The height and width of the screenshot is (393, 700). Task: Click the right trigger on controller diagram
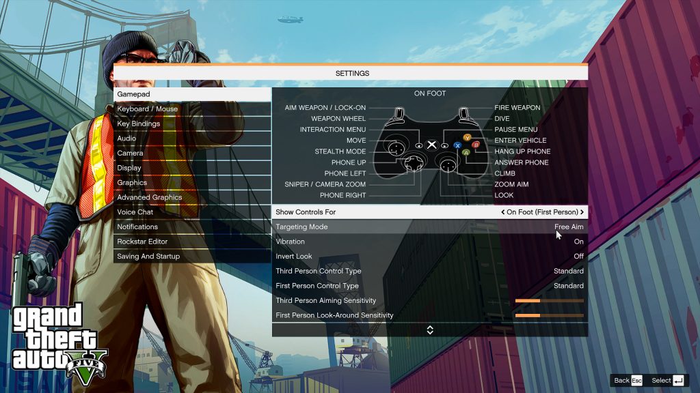point(464,113)
